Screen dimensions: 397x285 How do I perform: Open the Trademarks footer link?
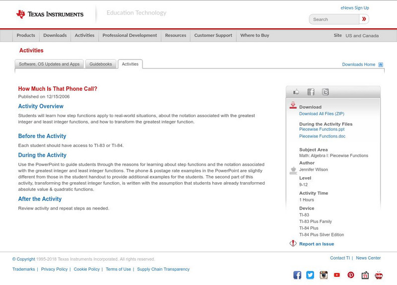pyautogui.click(x=23, y=269)
